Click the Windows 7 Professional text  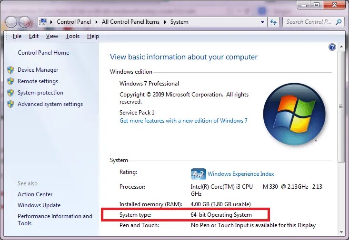(149, 84)
